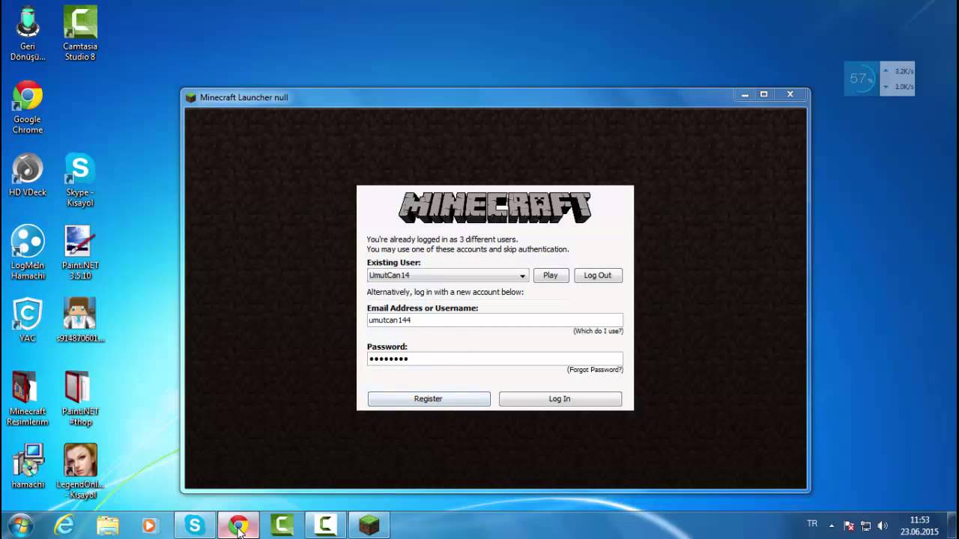The image size is (959, 539).
Task: Open Google Chrome desktop icon
Action: point(28,107)
